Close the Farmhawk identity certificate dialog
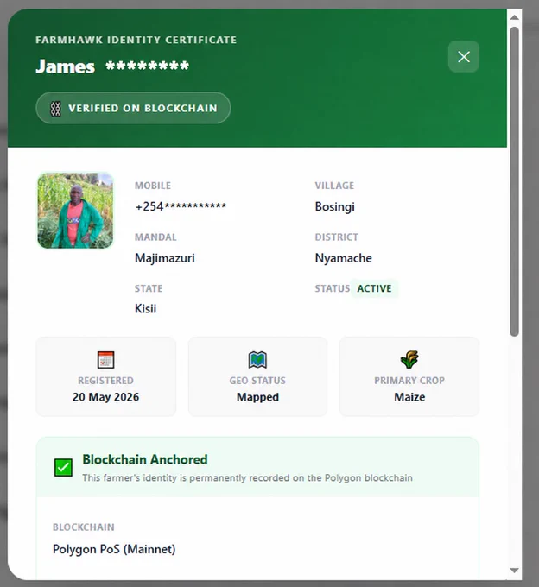This screenshot has width=539, height=587. pyautogui.click(x=463, y=57)
